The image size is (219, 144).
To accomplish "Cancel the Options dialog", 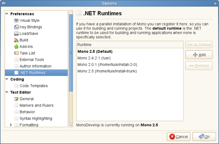I will coord(178,136).
